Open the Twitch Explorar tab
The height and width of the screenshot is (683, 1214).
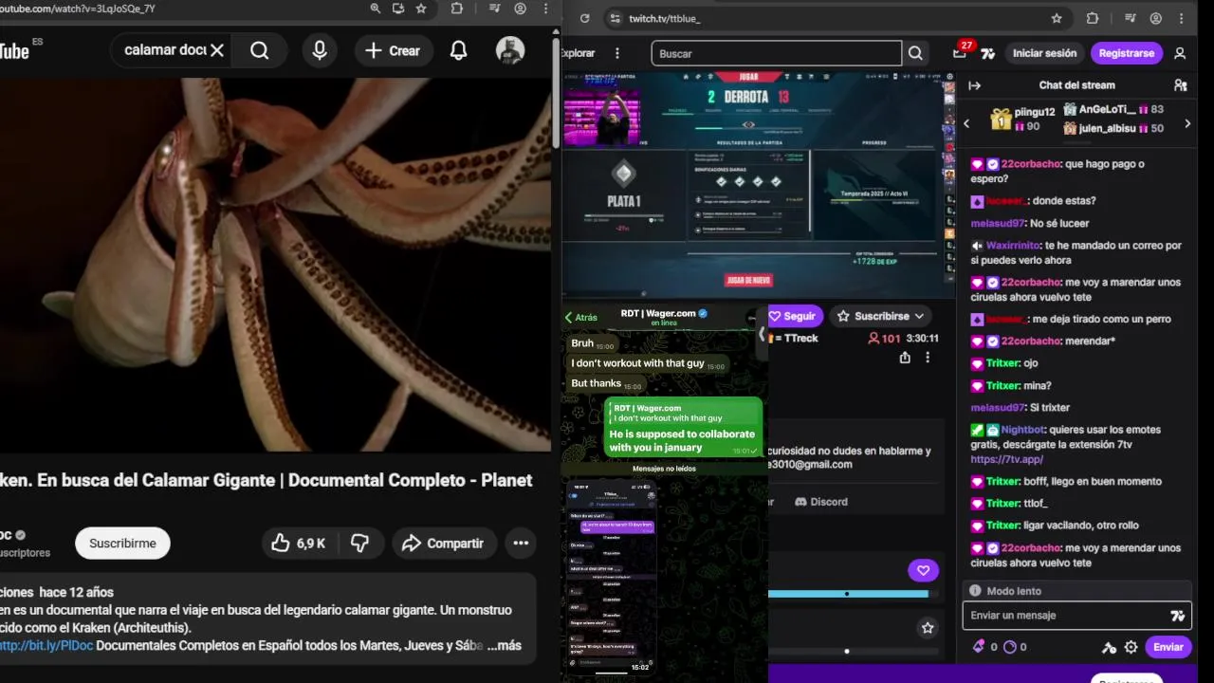coord(579,53)
